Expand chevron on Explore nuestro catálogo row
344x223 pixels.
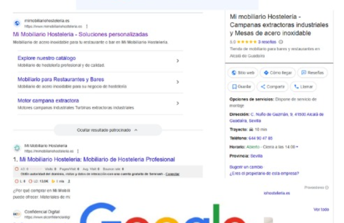point(178,61)
